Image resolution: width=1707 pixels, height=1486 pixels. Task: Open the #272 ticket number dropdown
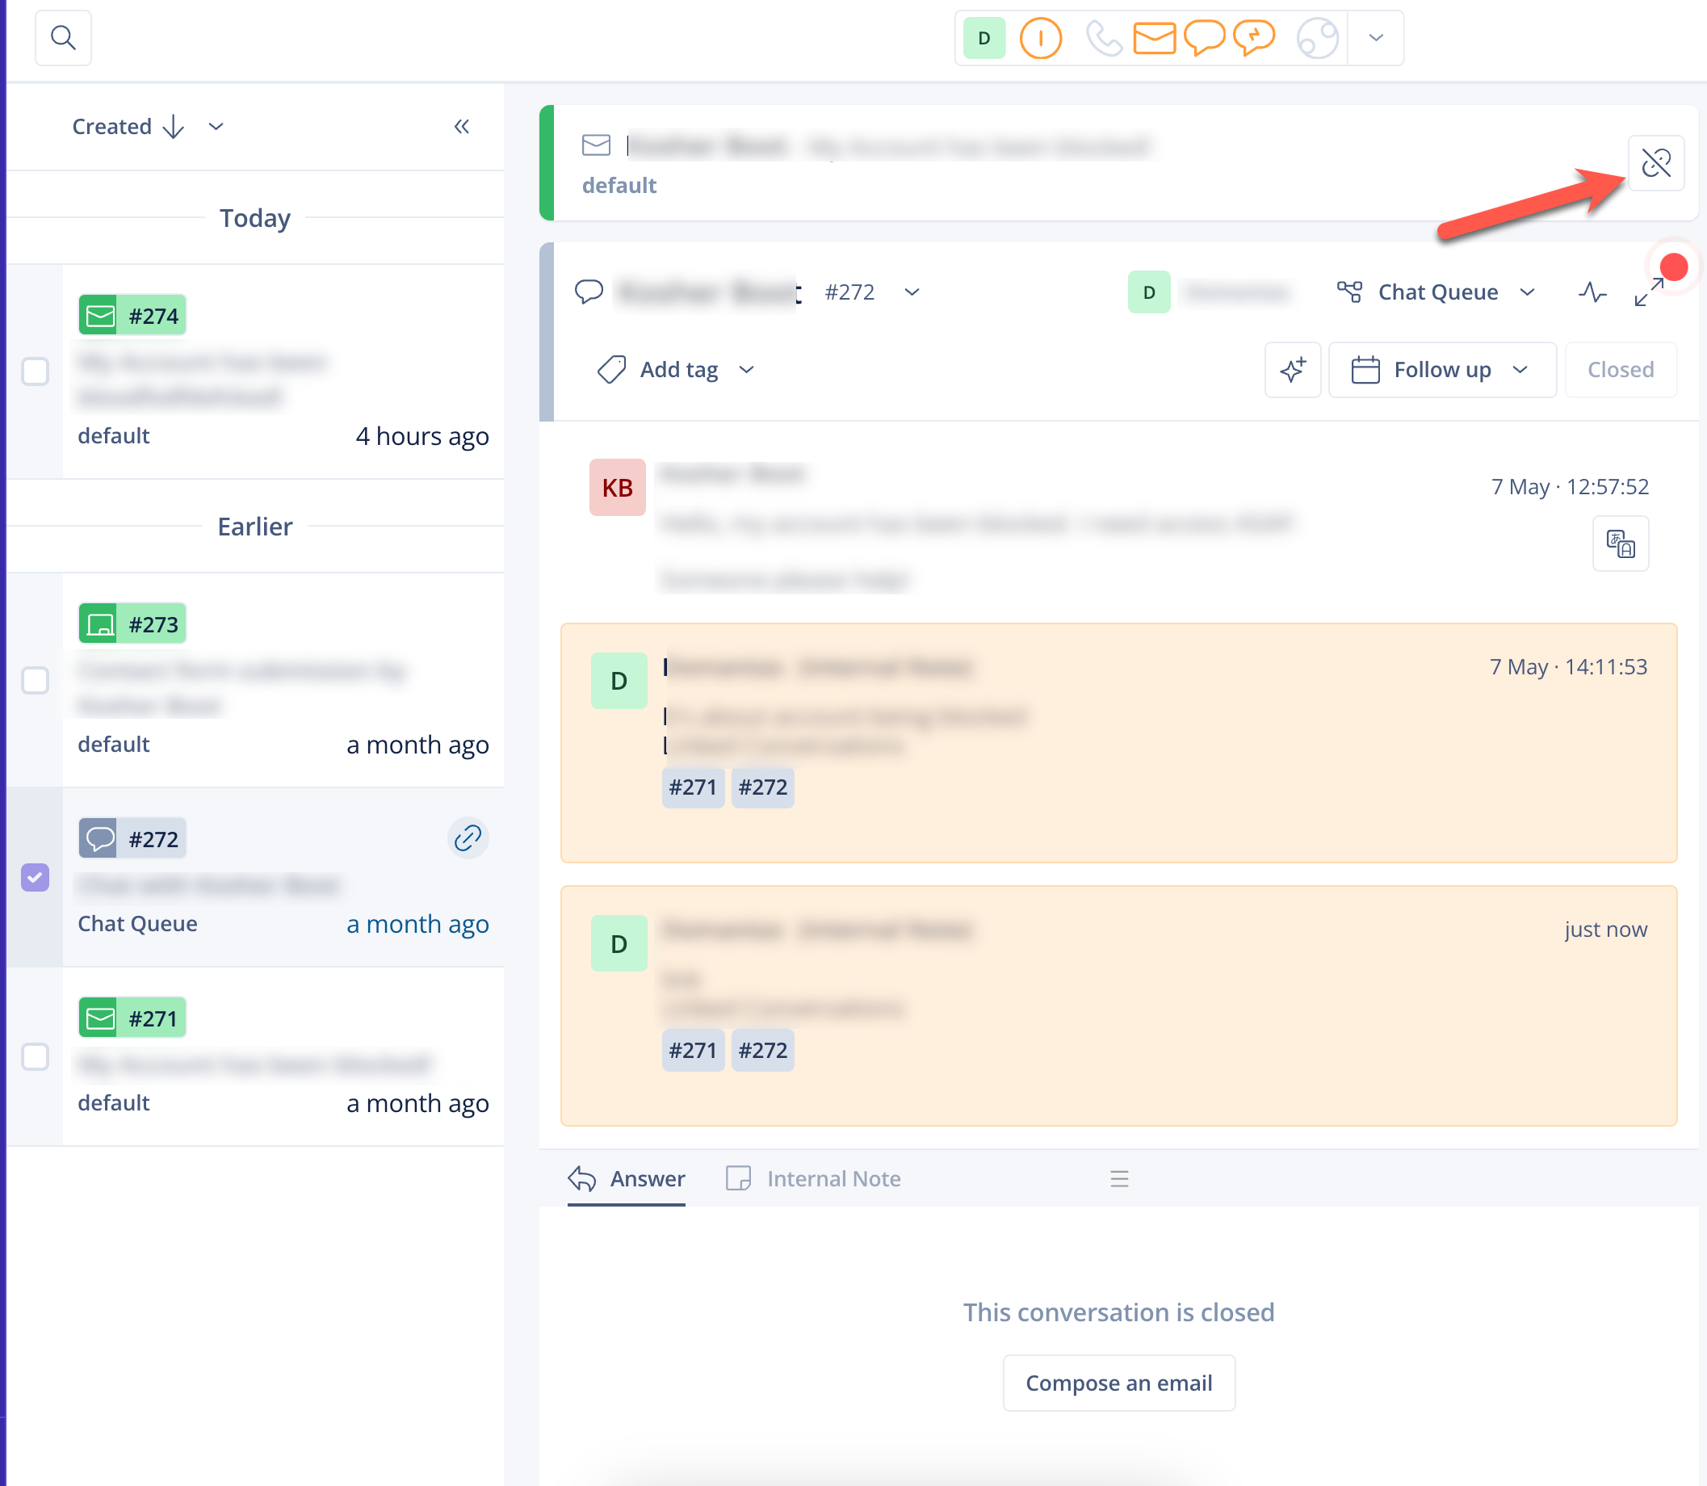pyautogui.click(x=911, y=292)
